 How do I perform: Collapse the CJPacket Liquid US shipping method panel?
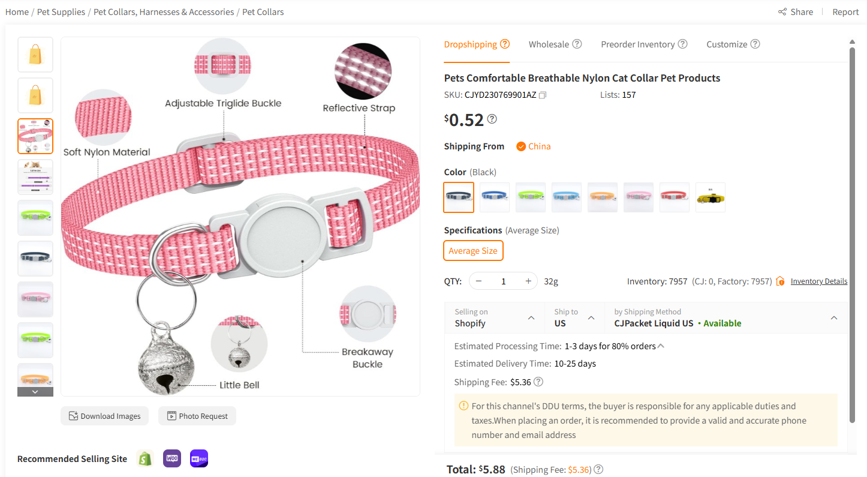[834, 318]
